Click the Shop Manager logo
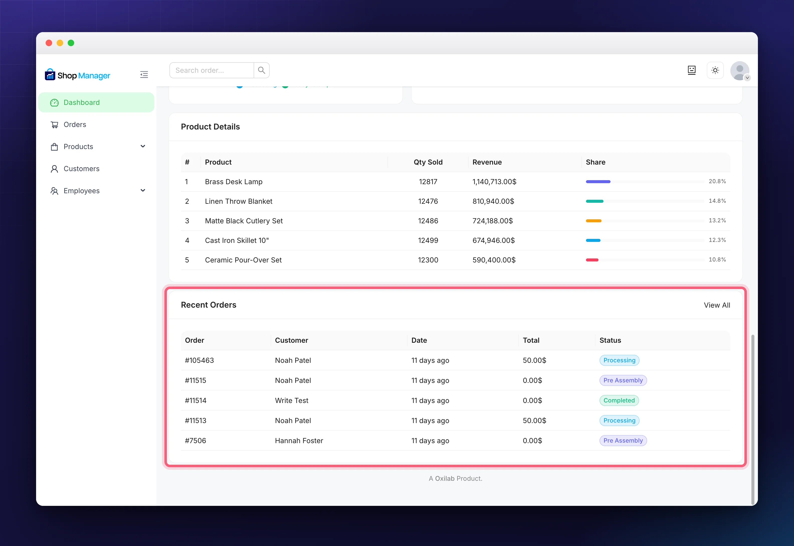 77,75
